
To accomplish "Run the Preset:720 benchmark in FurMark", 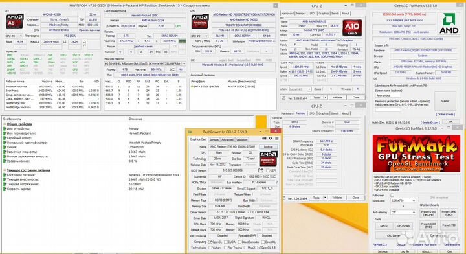I will (449, 225).
